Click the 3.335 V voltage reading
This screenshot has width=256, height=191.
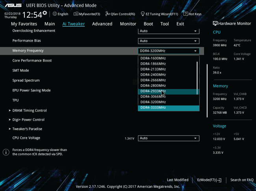tap(218, 153)
